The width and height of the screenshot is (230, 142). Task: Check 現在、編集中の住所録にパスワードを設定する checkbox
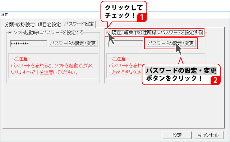(108, 32)
